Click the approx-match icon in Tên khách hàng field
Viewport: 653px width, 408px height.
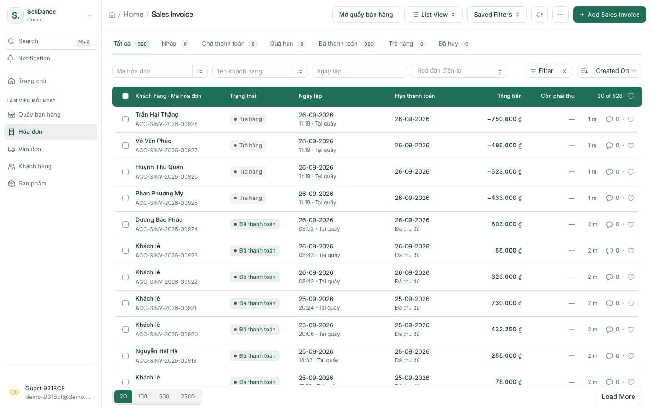pos(300,71)
